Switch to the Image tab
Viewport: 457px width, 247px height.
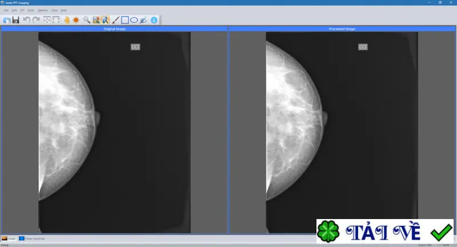coord(9,238)
